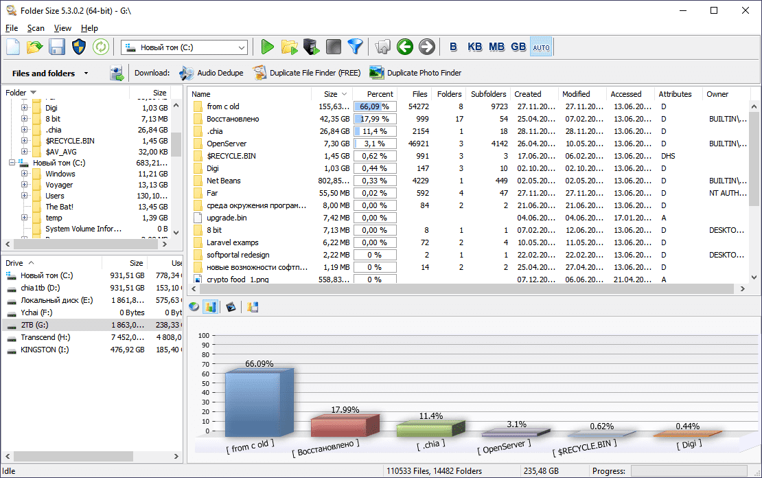Select 'from c old' folder row
Screen dimensions: 762x478
coord(469,106)
